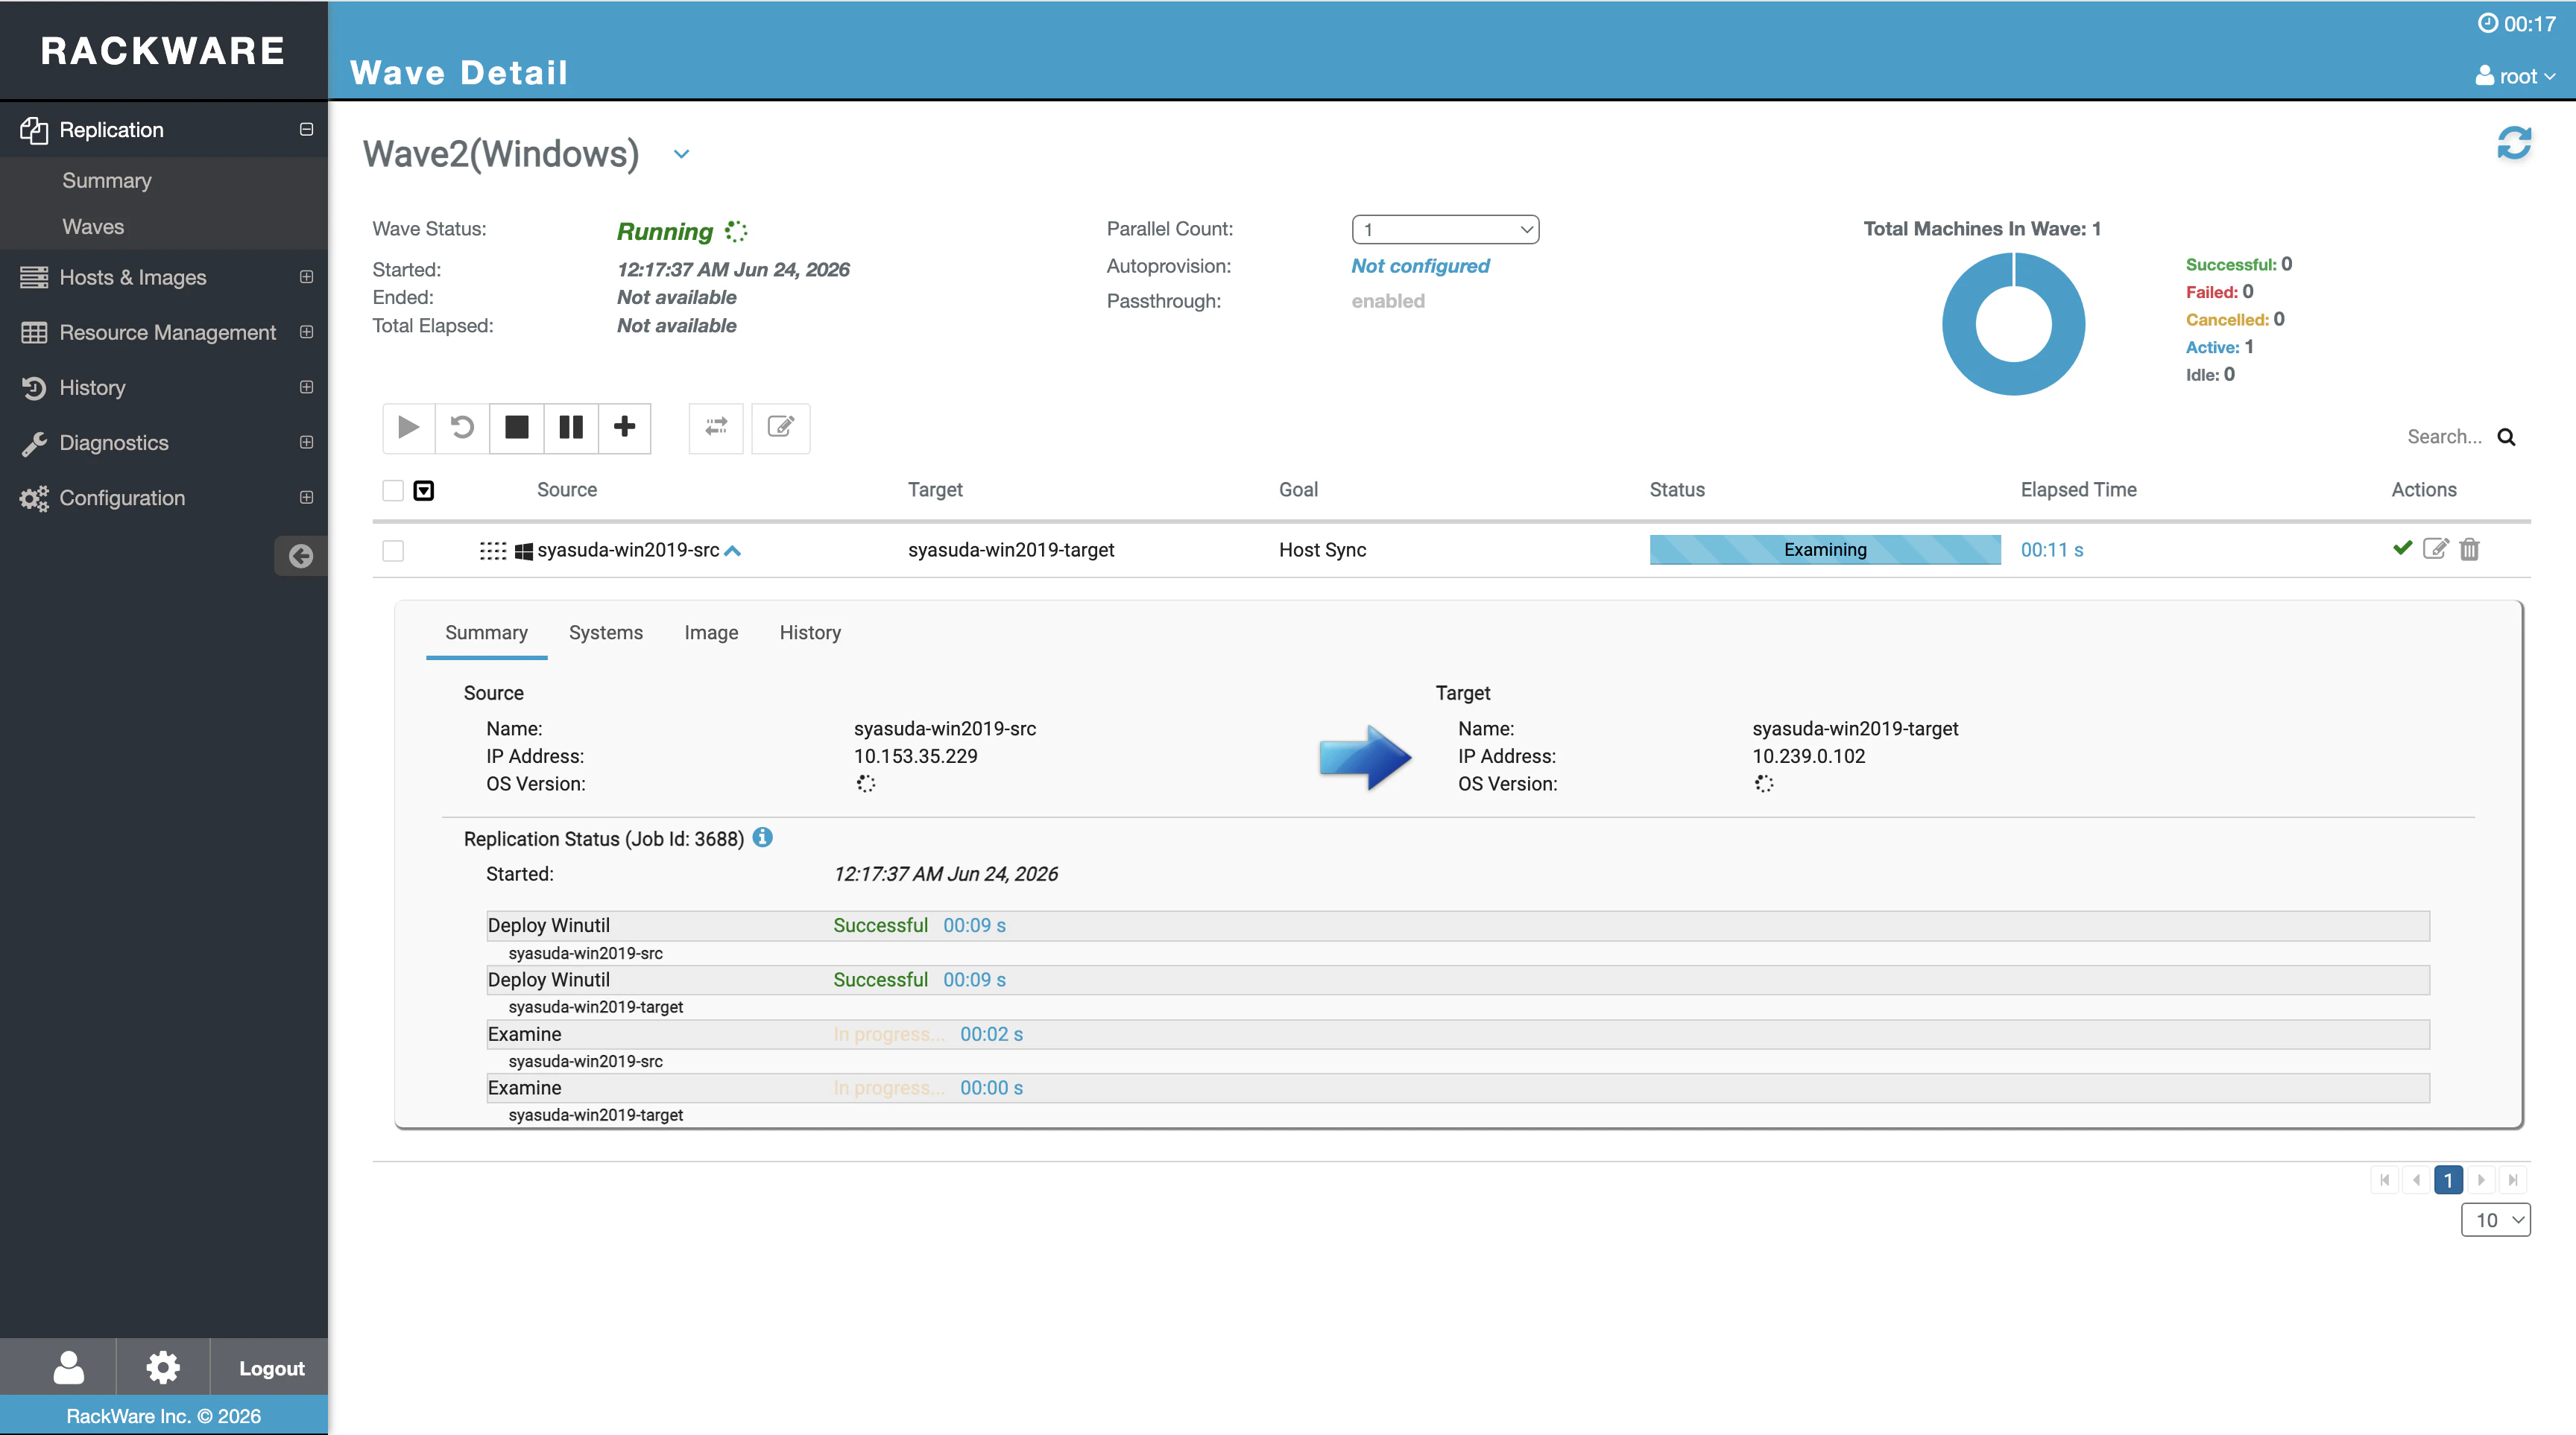Click the green checkmark action for syasuda-win2019-src
The height and width of the screenshot is (1435, 2576).
click(x=2403, y=548)
